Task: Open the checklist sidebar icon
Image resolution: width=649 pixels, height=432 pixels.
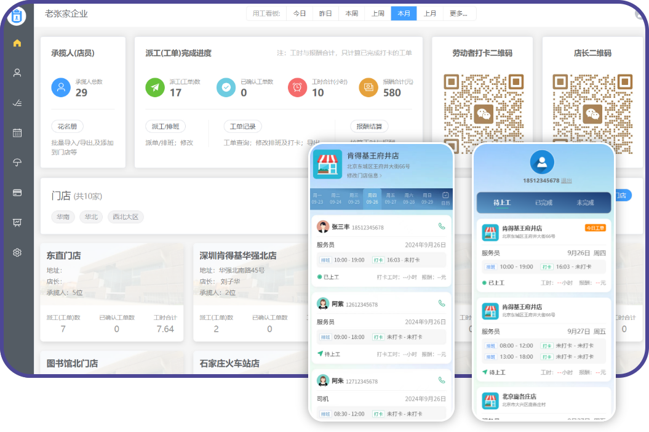Action: pyautogui.click(x=17, y=103)
